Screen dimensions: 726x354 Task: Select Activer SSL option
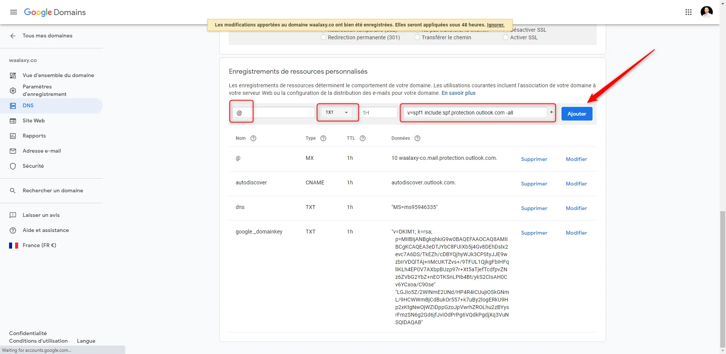pyautogui.click(x=506, y=37)
